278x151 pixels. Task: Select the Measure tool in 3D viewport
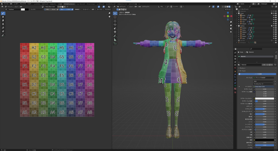coord(115,40)
